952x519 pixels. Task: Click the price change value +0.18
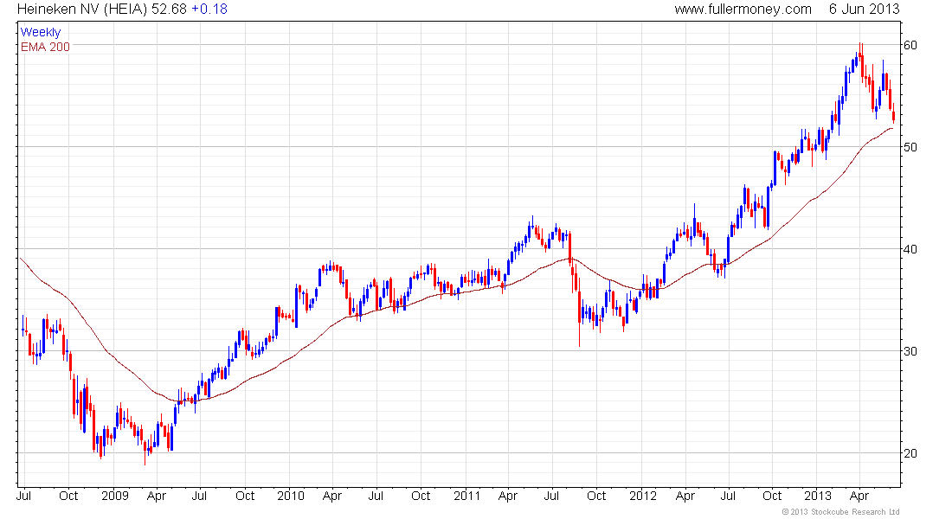pos(209,10)
